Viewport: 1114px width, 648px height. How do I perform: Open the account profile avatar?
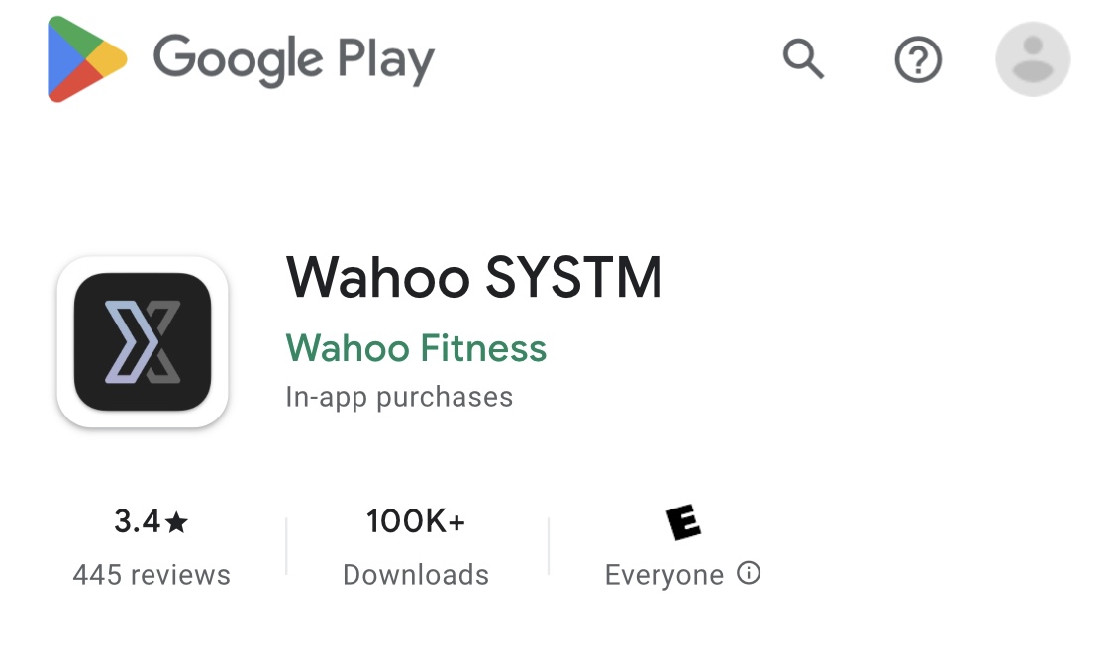[1033, 59]
